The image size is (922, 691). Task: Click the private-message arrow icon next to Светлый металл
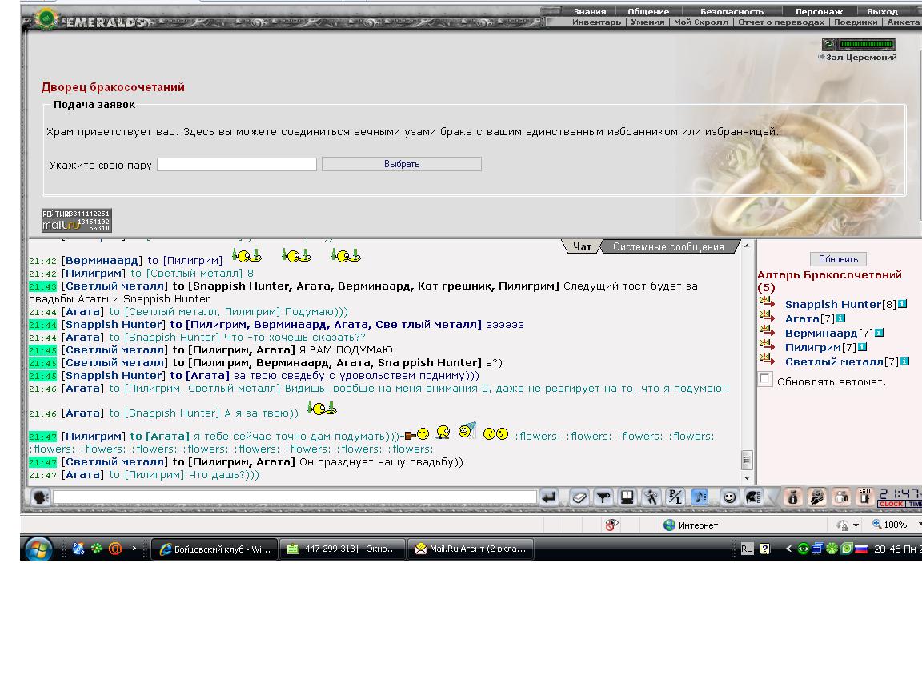tap(767, 361)
